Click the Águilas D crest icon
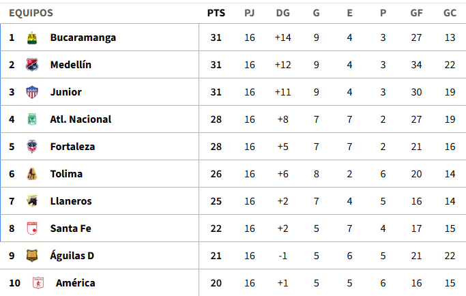Image resolution: width=466 pixels, height=296 pixels. pyautogui.click(x=31, y=256)
